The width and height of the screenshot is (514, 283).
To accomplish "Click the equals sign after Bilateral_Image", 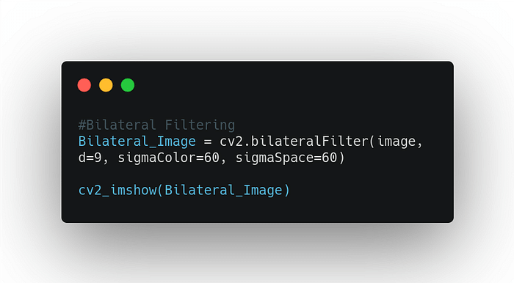I will coord(208,142).
